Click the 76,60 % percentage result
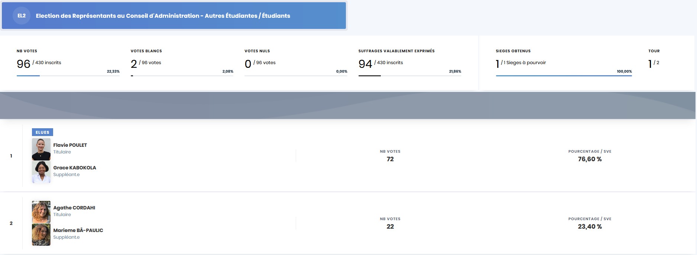Image resolution: width=697 pixels, height=255 pixels. pyautogui.click(x=590, y=159)
